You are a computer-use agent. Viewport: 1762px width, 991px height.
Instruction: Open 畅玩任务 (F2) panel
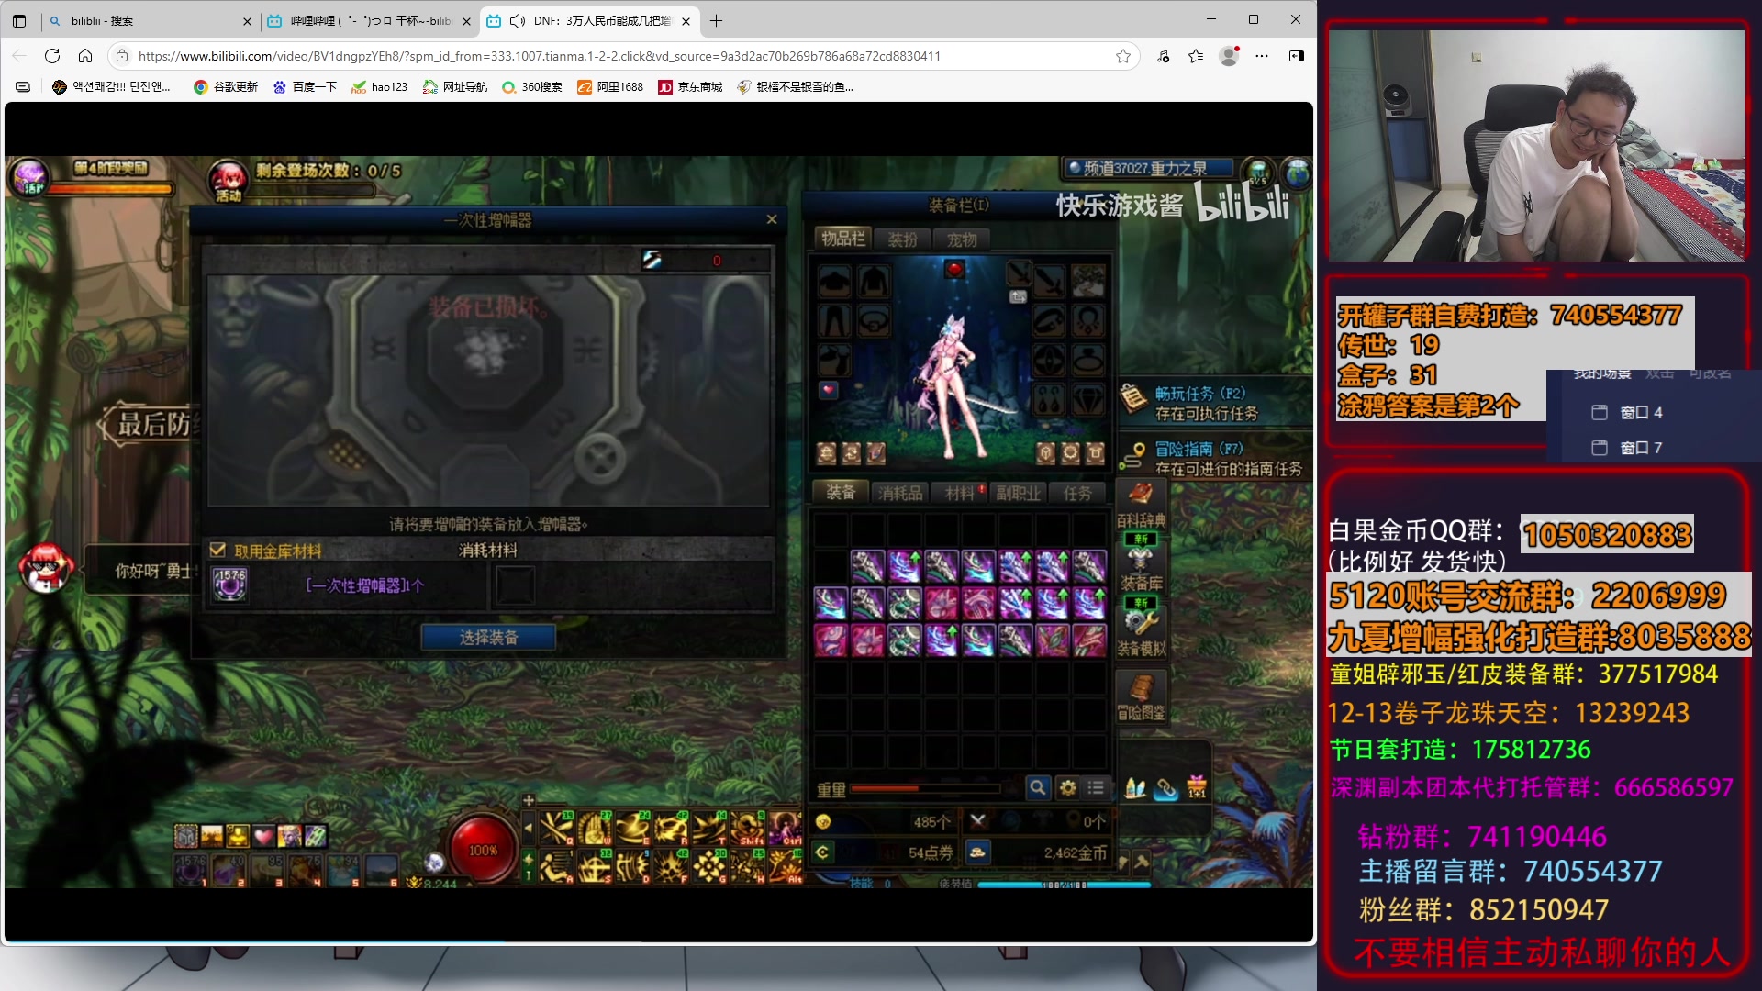click(x=1215, y=403)
